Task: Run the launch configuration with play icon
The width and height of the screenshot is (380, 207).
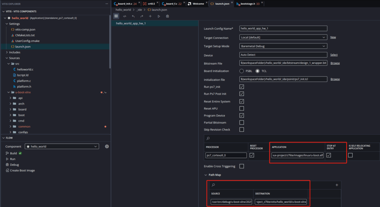Action: coord(159,16)
